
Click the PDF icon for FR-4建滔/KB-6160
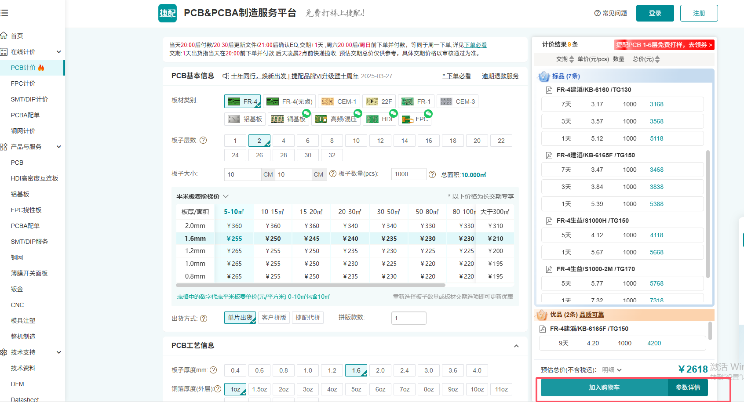coord(549,90)
